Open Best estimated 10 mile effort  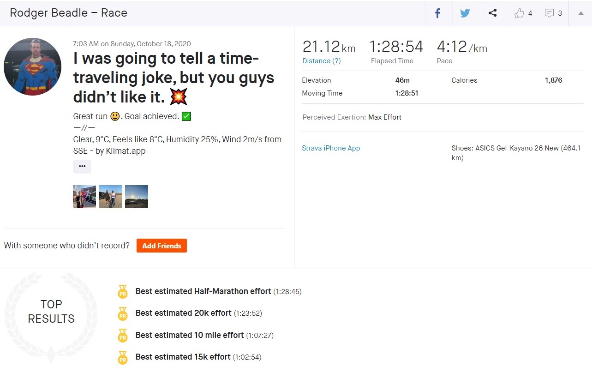[x=189, y=335]
